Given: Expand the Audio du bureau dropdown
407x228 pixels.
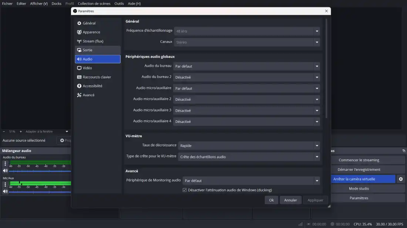Looking at the screenshot, I should 247,66.
